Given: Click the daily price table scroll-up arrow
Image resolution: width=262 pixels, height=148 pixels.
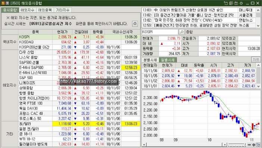Looking at the screenshot, I should (x=258, y=65).
